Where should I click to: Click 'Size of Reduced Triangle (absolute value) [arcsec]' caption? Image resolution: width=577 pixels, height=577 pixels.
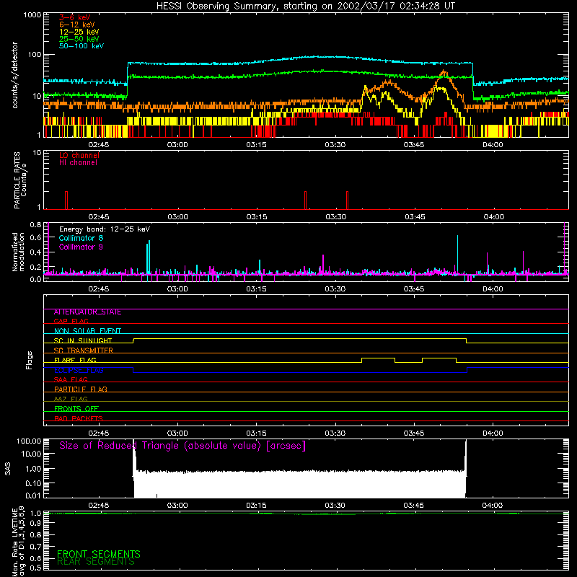click(182, 446)
